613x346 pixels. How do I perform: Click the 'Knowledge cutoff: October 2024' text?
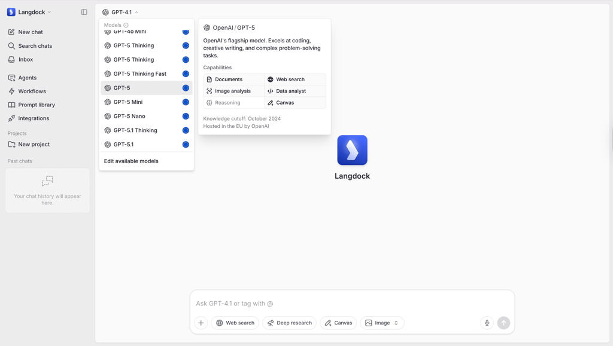[242, 118]
